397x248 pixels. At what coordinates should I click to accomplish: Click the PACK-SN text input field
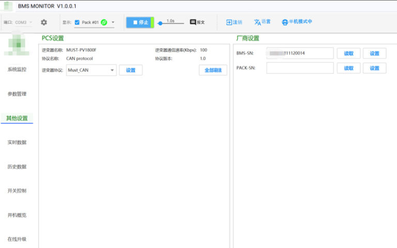tap(300, 68)
